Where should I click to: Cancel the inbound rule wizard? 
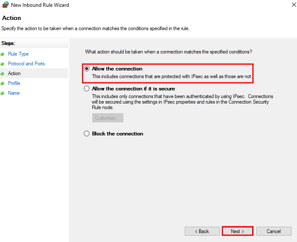pyautogui.click(x=274, y=231)
